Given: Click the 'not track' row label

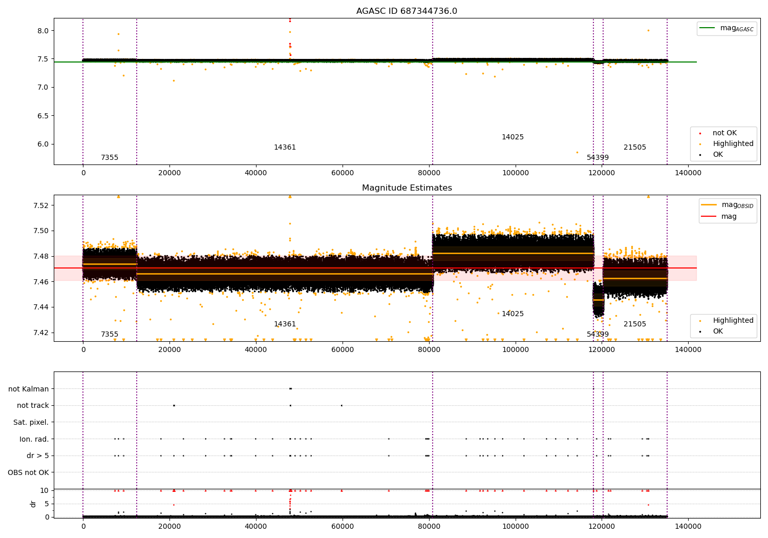Looking at the screenshot, I should coord(33,406).
